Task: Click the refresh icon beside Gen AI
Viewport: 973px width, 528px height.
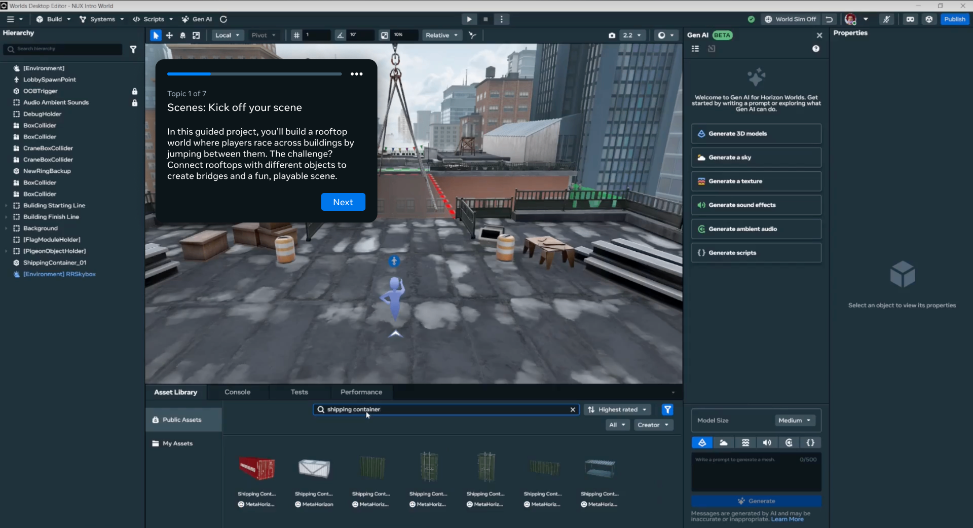Action: pyautogui.click(x=223, y=19)
